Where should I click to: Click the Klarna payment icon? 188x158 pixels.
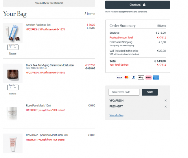click(x=148, y=78)
